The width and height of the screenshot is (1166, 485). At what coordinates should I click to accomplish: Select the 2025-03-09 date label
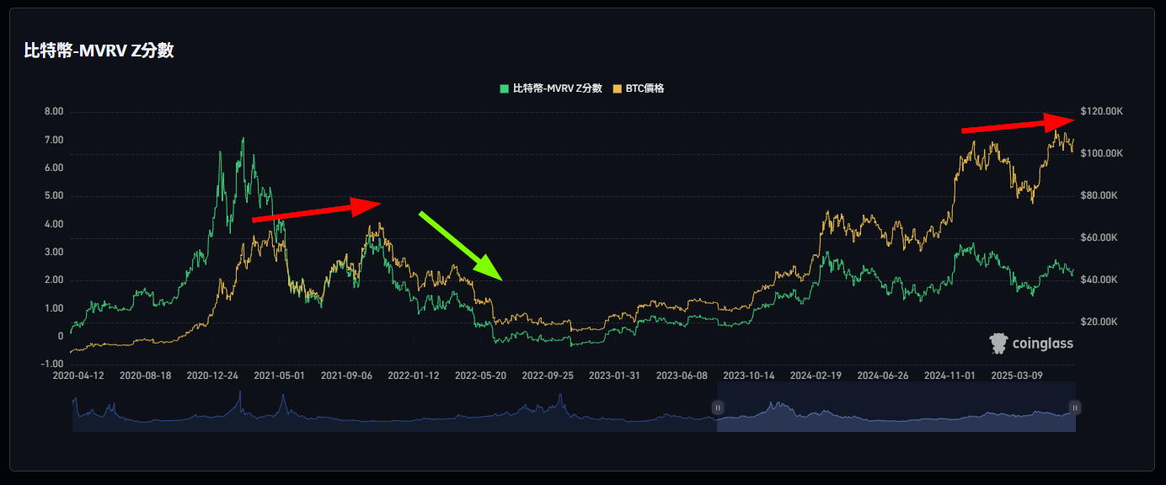1017,375
